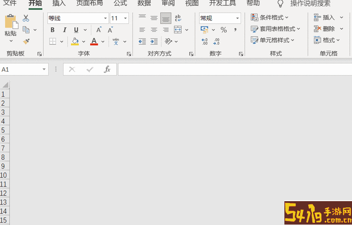The height and width of the screenshot is (225, 352).
Task: Switch to the 审阅 tab
Action: (x=168, y=3)
